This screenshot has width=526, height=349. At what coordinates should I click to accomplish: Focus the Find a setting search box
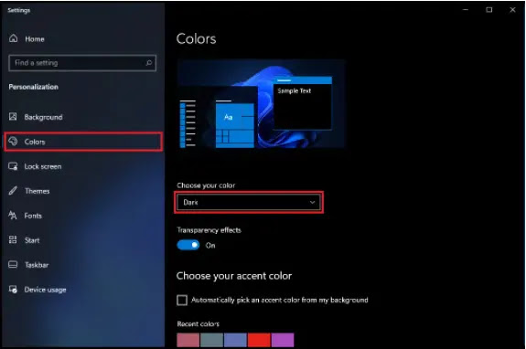click(x=82, y=63)
